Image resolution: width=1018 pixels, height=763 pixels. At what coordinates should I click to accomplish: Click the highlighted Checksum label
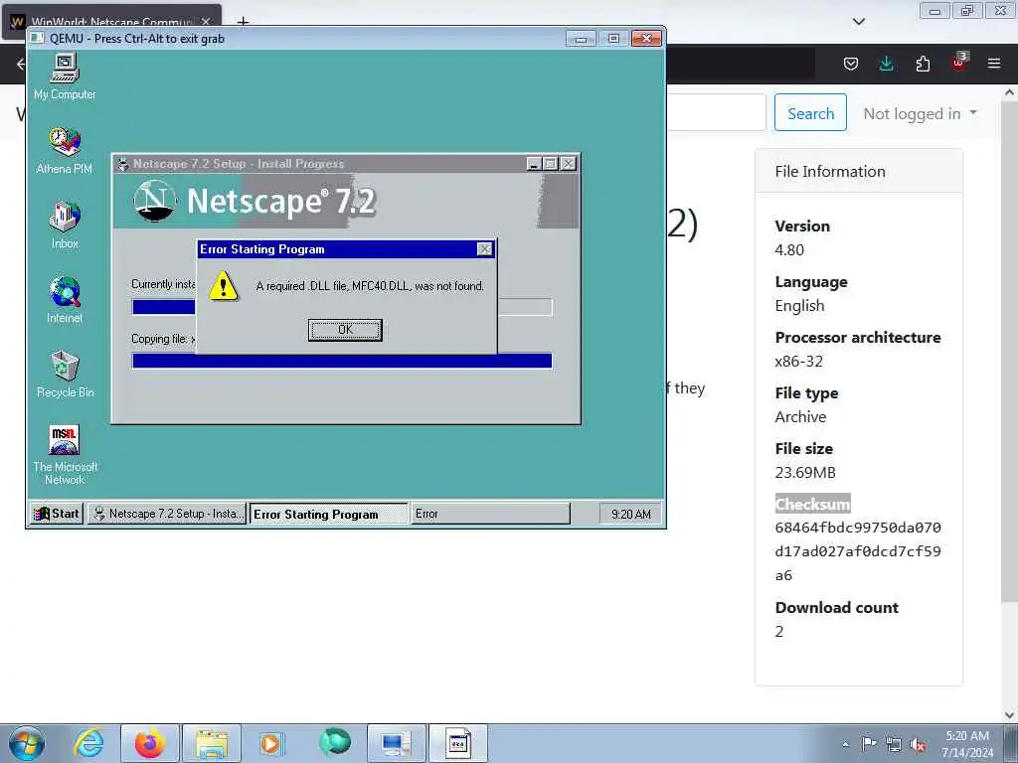[x=812, y=504]
